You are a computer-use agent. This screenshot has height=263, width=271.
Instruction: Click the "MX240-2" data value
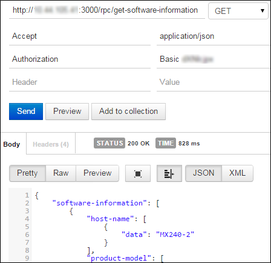click(175, 235)
